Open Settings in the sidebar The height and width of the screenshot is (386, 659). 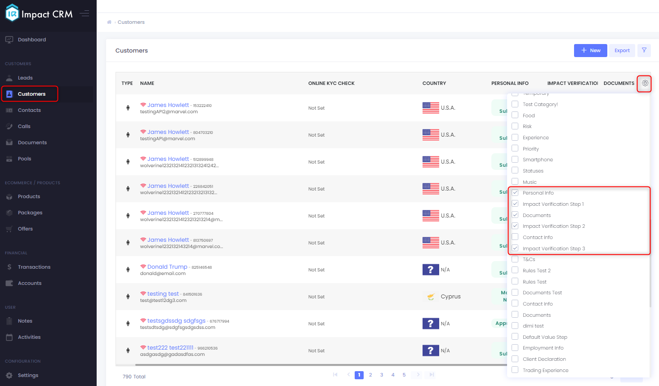pyautogui.click(x=28, y=375)
